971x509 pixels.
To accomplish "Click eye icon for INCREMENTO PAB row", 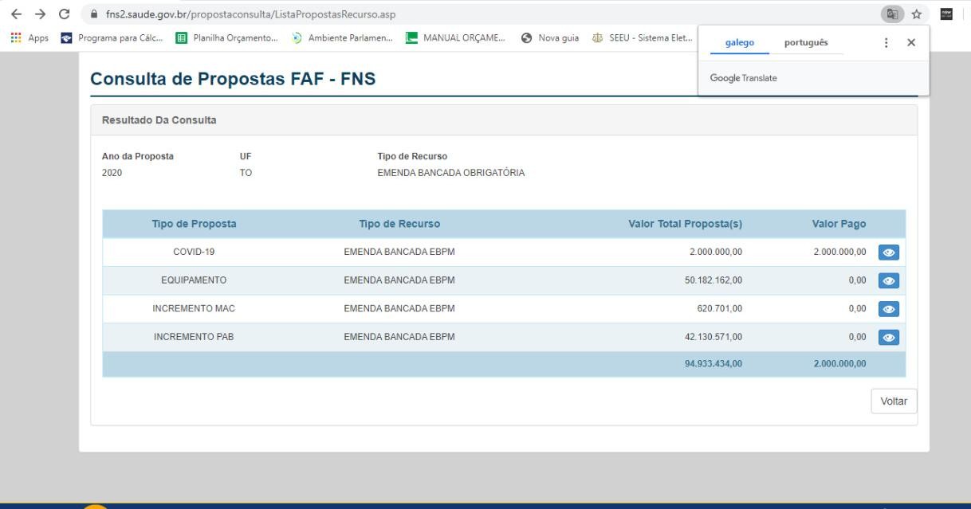I will pyautogui.click(x=887, y=337).
